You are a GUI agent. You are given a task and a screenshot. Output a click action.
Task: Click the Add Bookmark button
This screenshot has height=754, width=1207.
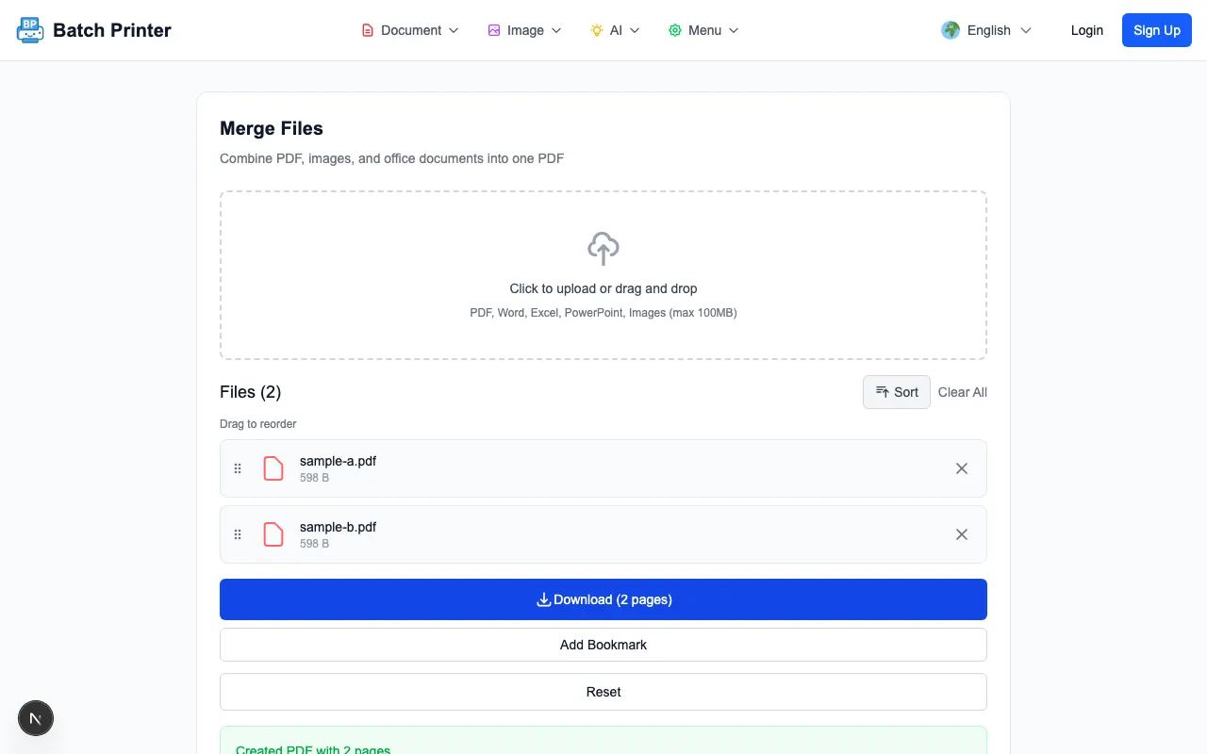click(603, 645)
